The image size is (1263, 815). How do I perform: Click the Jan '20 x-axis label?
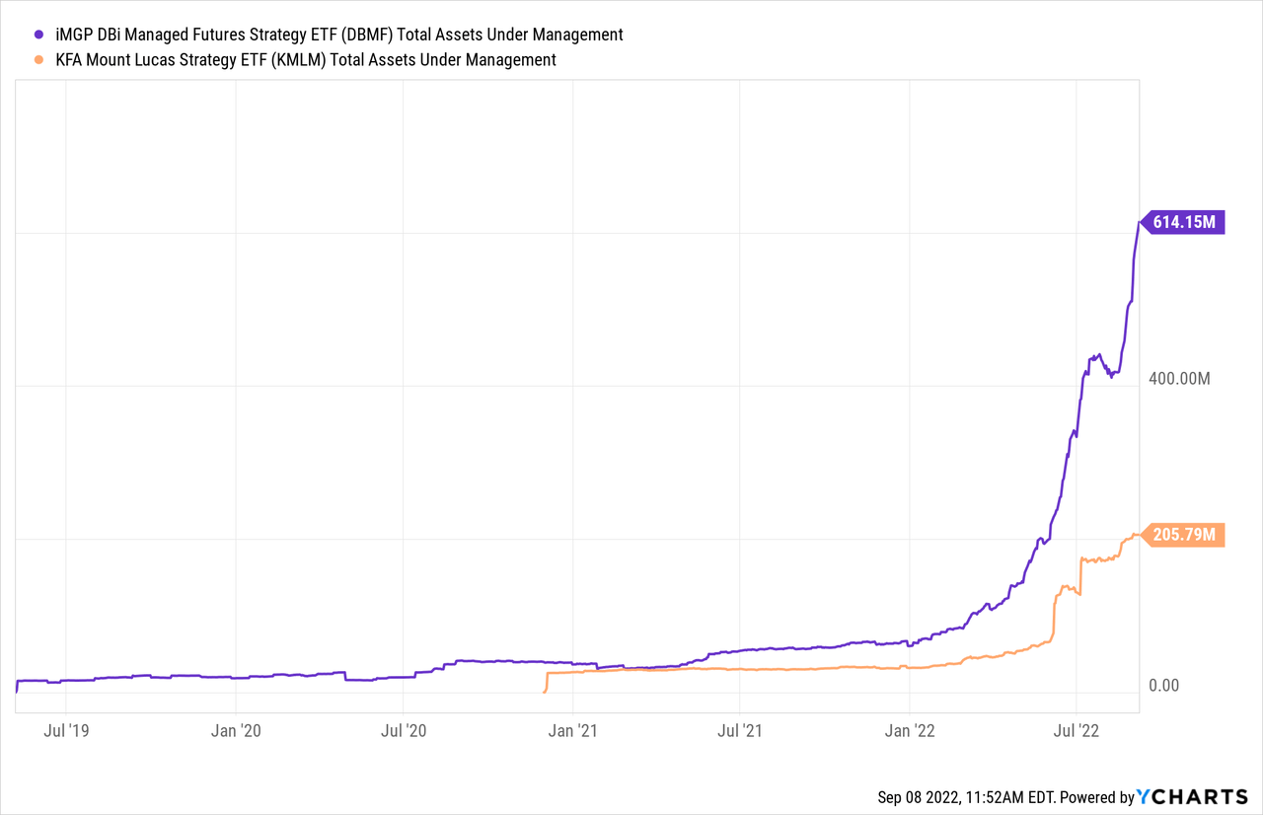(236, 731)
